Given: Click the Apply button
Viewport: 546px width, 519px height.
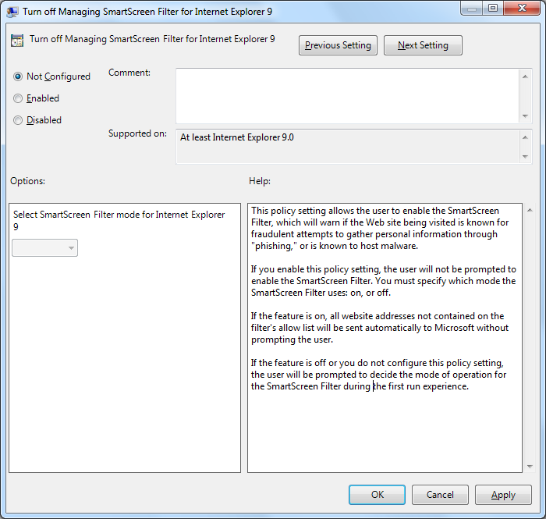Looking at the screenshot, I should pos(503,495).
